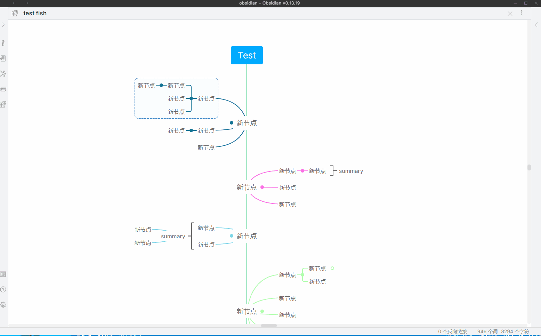This screenshot has height=336, width=541.
Task: Click the mind map view icon beside test fish
Action: coord(15,13)
